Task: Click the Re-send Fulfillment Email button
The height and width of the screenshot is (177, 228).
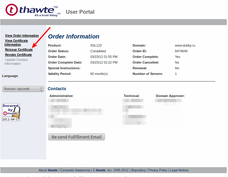Action: [x=77, y=137]
